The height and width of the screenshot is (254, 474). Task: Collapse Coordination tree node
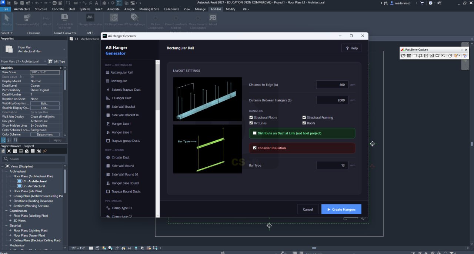6,211
